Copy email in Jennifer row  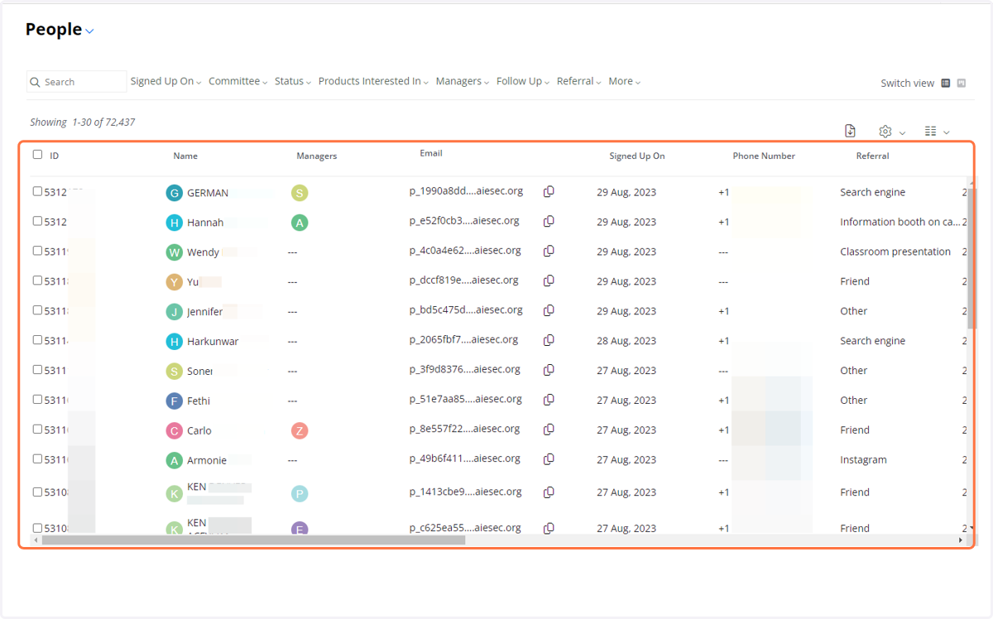pos(549,310)
